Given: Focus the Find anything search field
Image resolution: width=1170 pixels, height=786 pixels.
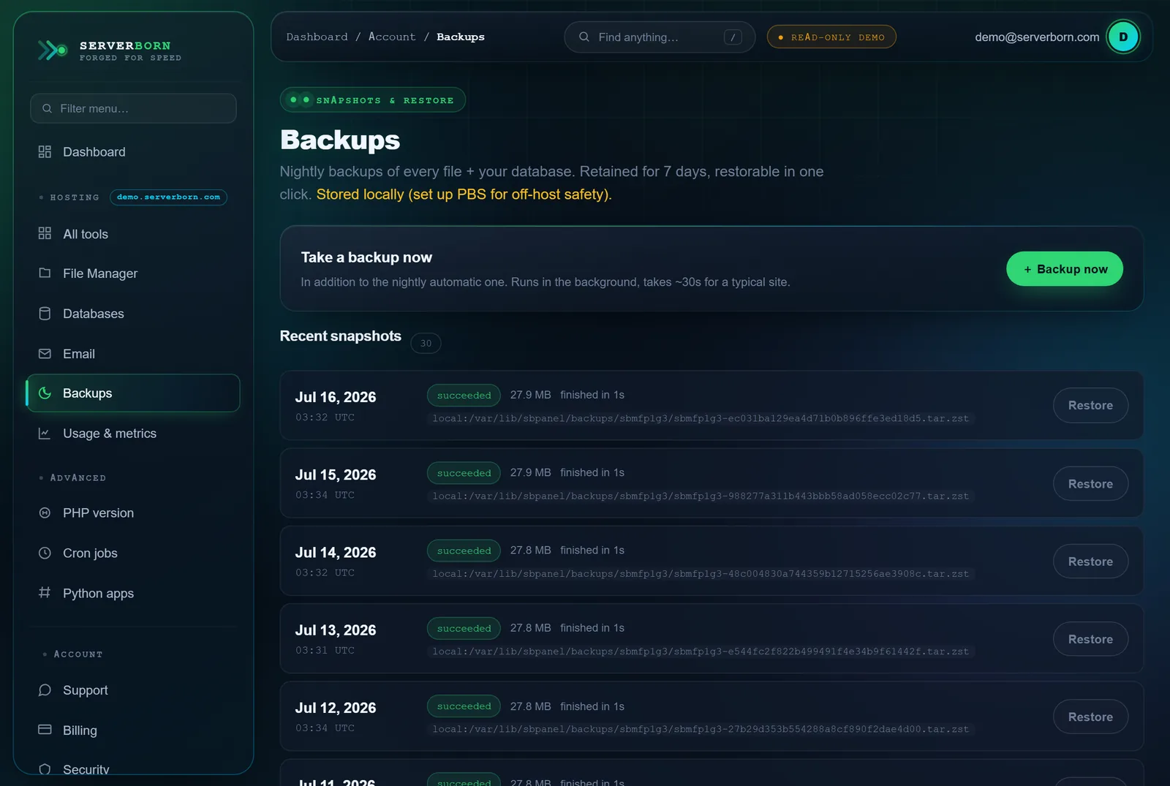Looking at the screenshot, I should coord(660,37).
